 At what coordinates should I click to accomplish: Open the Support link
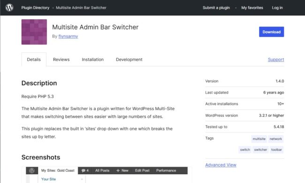(x=276, y=59)
